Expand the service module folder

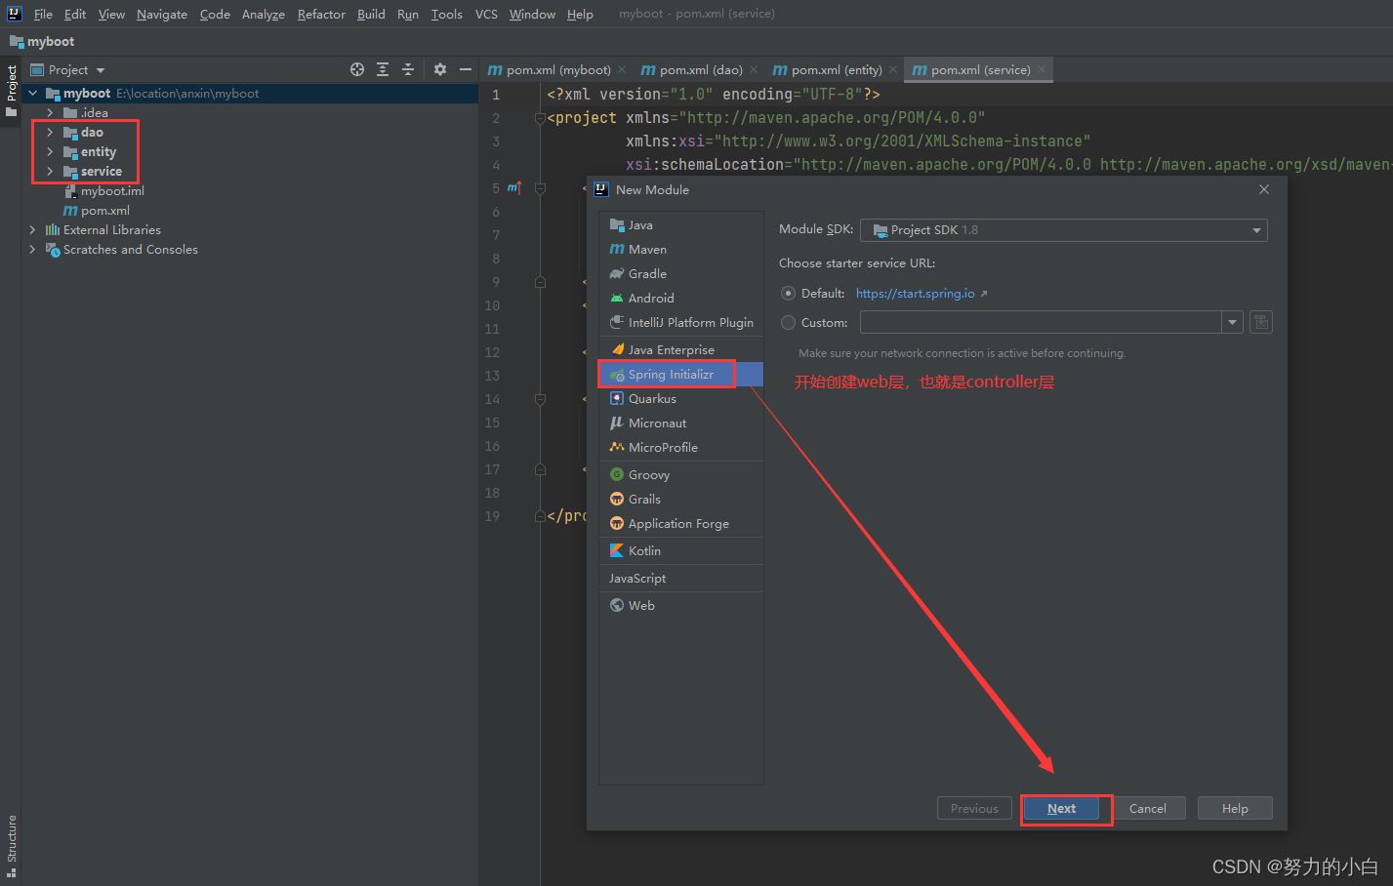point(50,172)
